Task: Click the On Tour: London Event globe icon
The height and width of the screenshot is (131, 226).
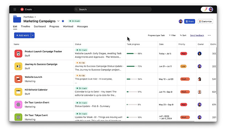Action: [18, 105]
